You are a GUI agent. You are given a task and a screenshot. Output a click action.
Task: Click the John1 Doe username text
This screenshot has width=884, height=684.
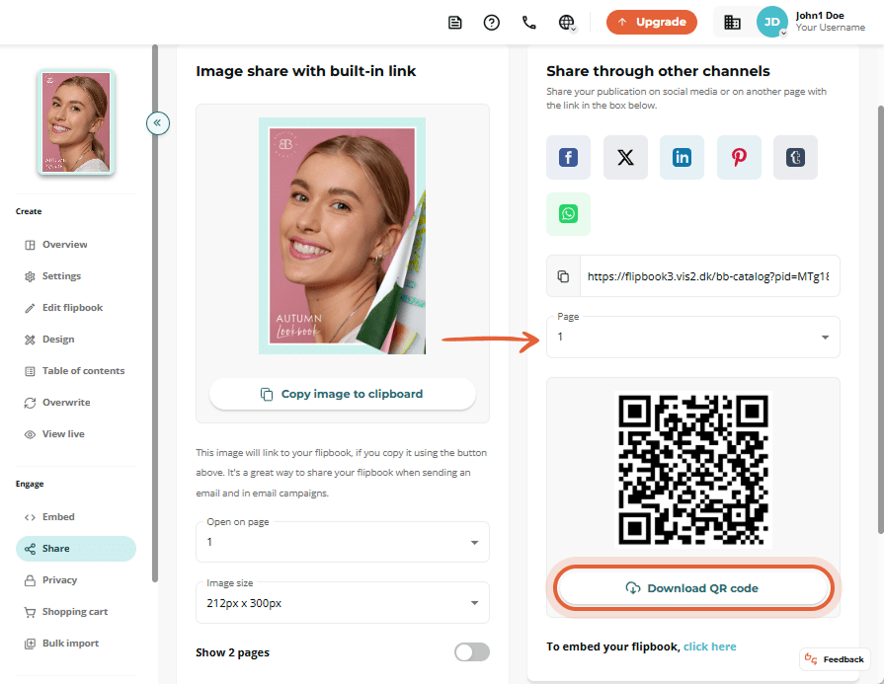tap(820, 16)
